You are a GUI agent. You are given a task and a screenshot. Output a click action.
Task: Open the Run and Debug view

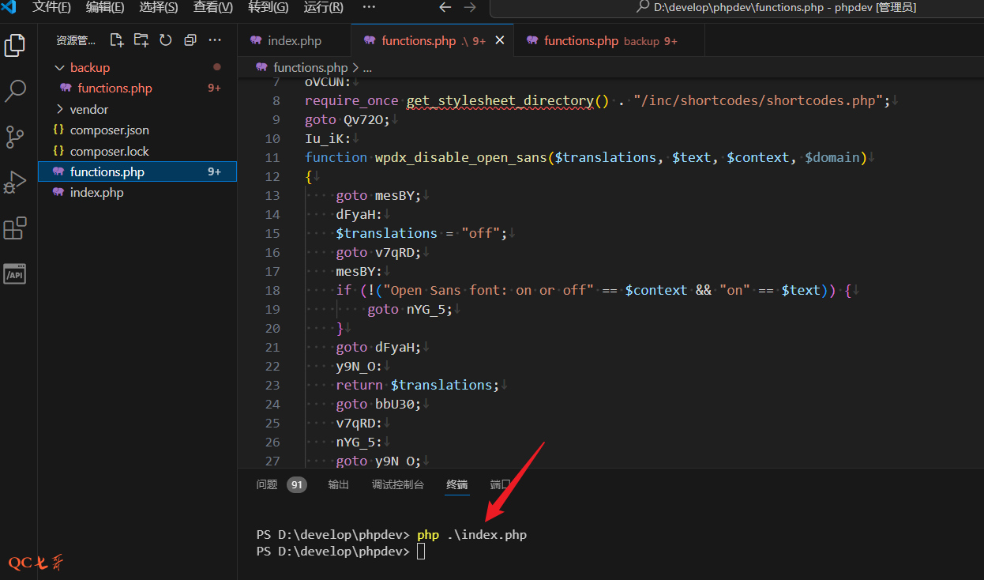[15, 183]
